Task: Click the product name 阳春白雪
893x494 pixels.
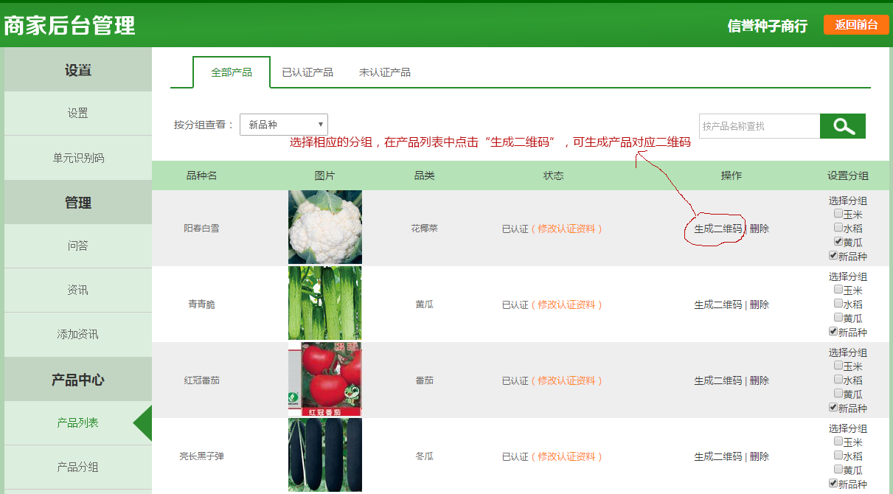Action: coord(201,229)
